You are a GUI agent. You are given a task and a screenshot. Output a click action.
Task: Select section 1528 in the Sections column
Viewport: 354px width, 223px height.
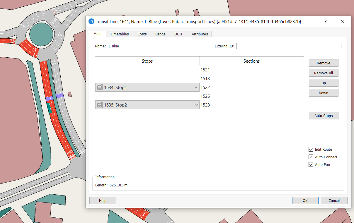[x=205, y=105]
